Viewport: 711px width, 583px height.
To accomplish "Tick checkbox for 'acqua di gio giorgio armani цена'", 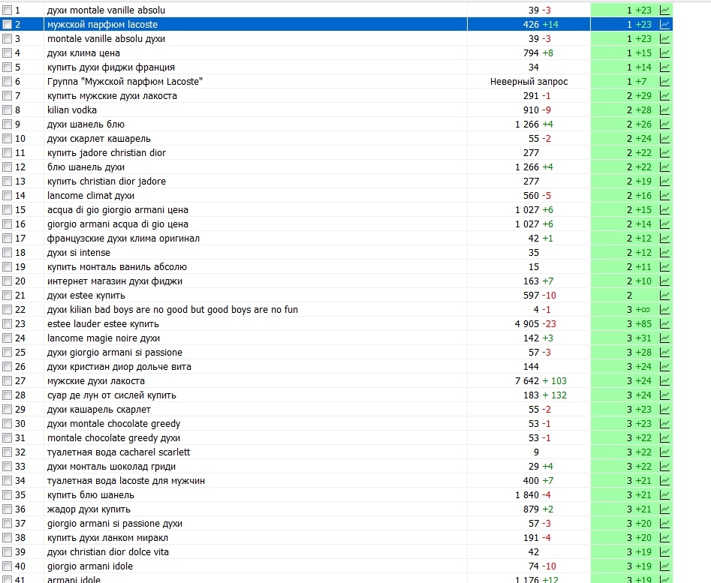I will point(7,210).
